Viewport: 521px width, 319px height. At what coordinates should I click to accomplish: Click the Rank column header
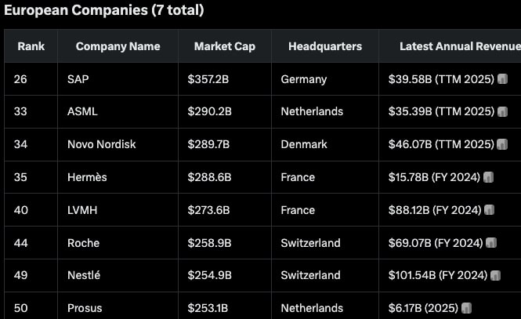pos(31,46)
